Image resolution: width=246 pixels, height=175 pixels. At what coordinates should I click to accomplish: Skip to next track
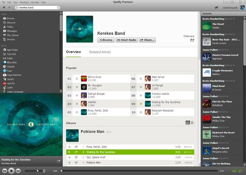point(18,171)
